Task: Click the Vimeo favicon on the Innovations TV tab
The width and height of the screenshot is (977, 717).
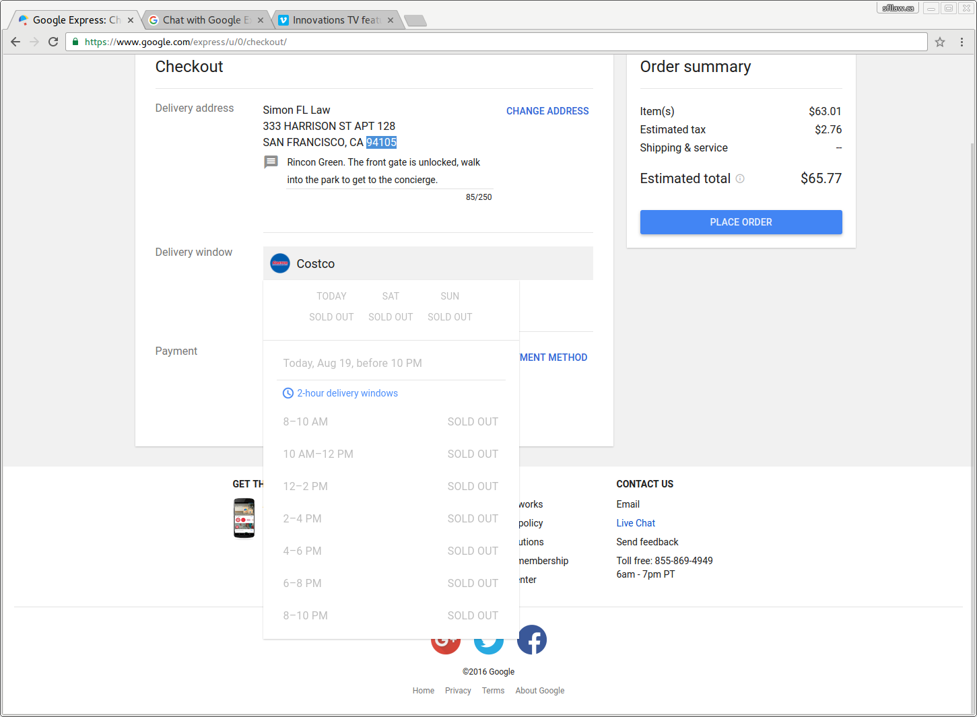Action: click(283, 20)
